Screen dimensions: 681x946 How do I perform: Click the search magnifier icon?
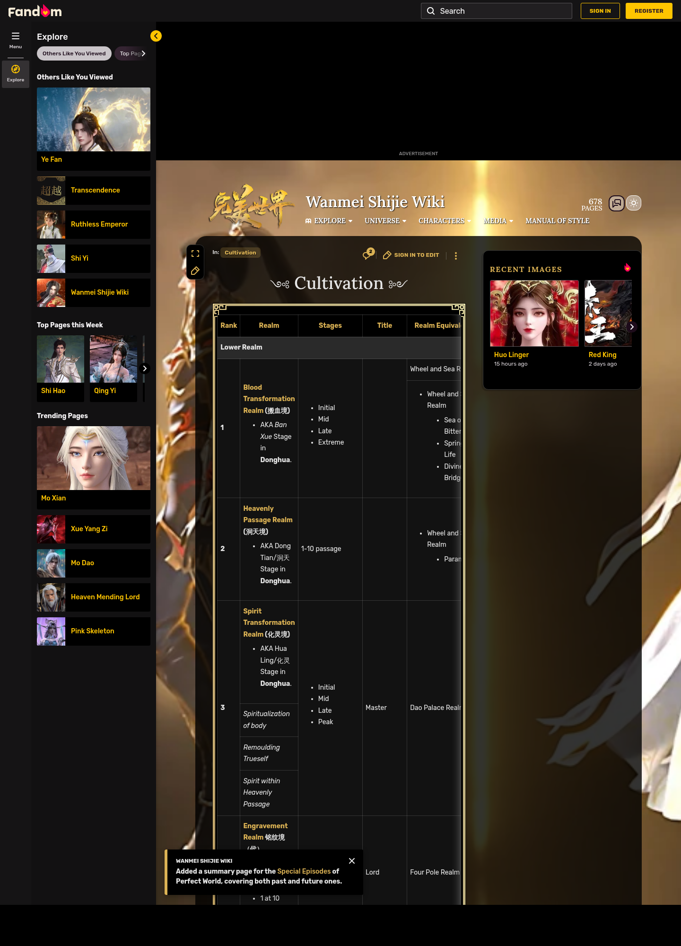431,11
